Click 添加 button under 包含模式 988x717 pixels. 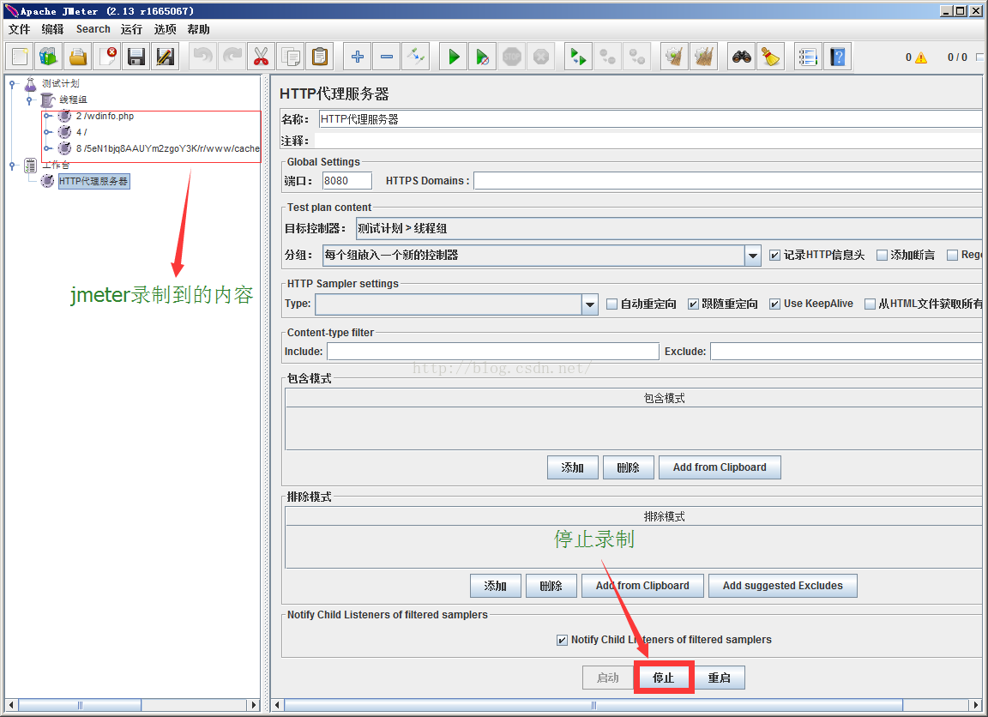[573, 467]
